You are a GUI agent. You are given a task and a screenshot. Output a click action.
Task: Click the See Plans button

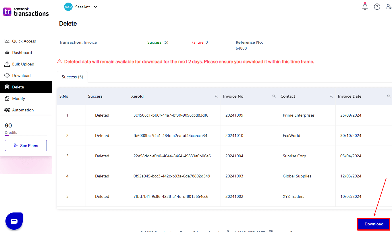pos(26,146)
